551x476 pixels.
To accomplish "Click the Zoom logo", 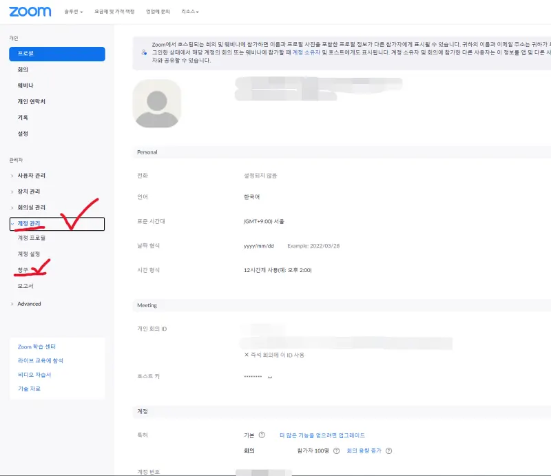I will (30, 12).
